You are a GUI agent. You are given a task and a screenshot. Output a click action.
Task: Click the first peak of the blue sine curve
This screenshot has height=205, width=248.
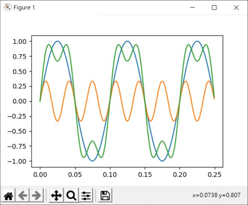[x=57, y=41]
